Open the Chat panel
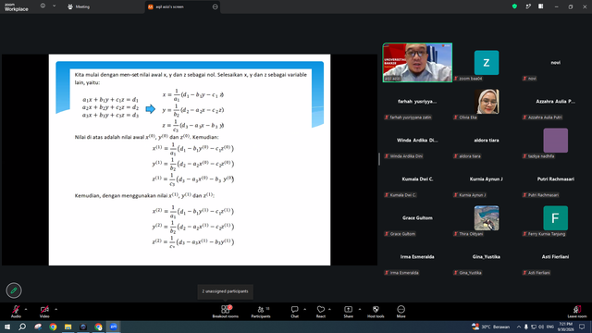This screenshot has width=592, height=333. tap(294, 312)
